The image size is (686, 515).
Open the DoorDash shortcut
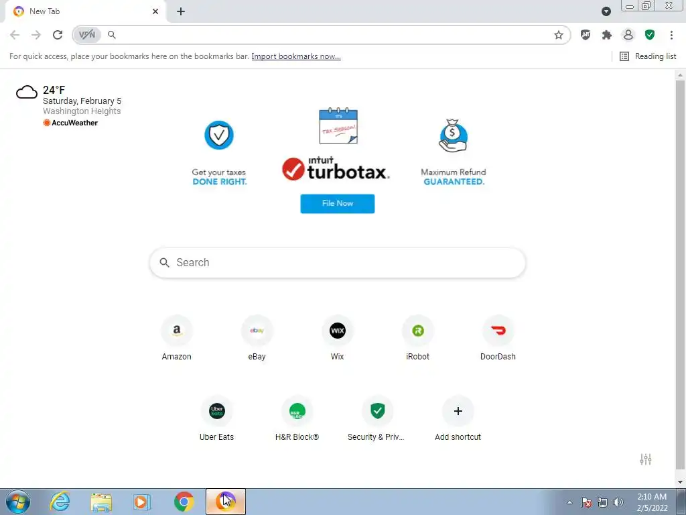[498, 338]
